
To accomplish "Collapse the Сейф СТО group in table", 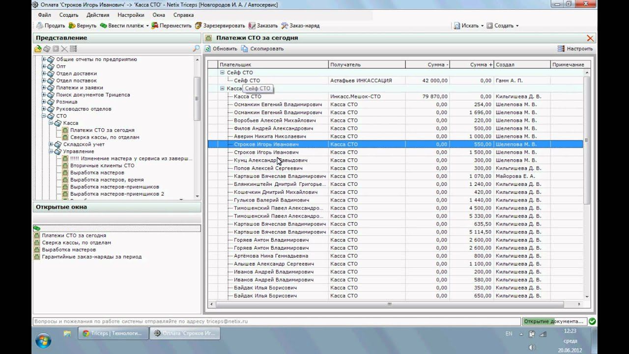I will click(222, 72).
